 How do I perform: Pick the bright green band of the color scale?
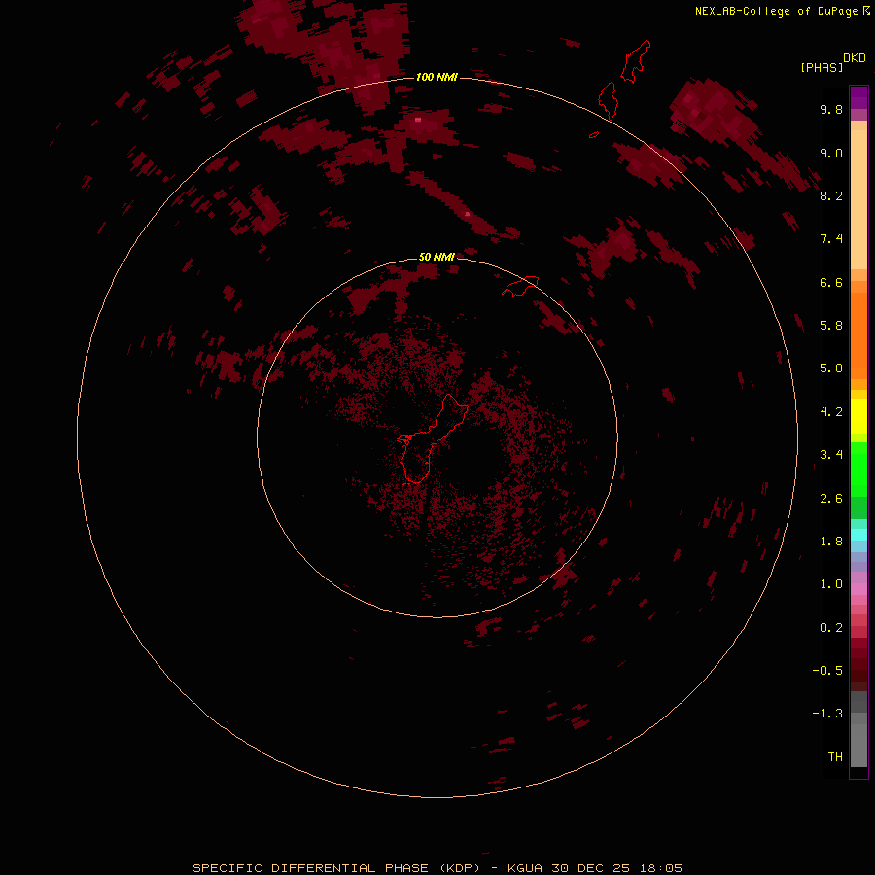pyautogui.click(x=858, y=470)
